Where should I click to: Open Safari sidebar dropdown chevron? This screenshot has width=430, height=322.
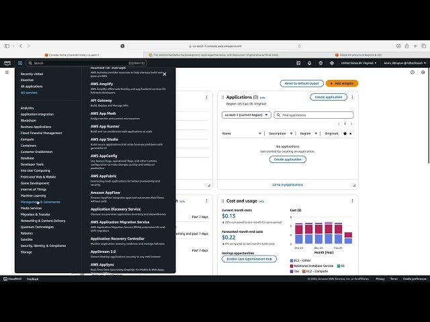[x=13, y=46]
